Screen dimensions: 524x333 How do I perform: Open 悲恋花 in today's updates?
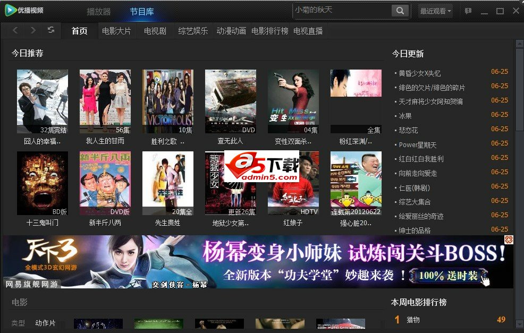coord(408,130)
